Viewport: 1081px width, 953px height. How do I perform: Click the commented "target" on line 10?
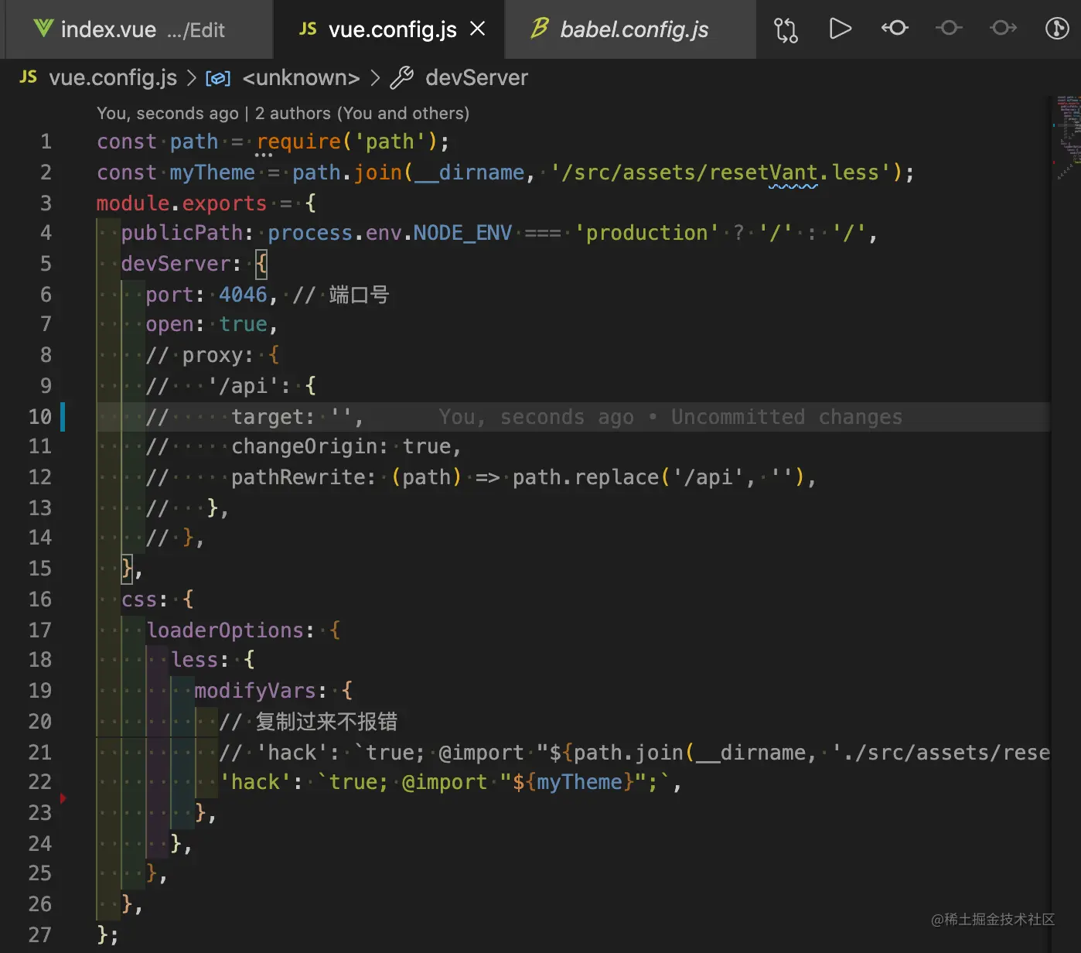coord(268,417)
